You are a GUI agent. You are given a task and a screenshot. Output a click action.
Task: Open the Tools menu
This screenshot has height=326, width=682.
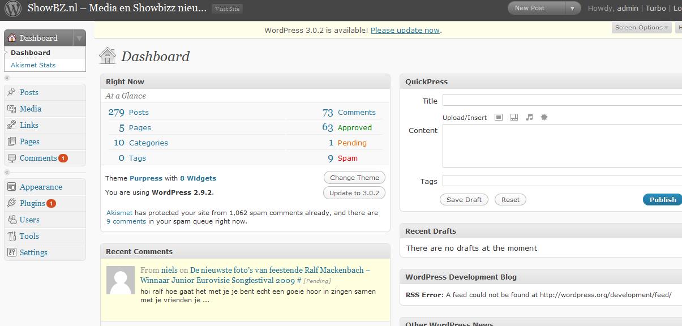click(29, 236)
